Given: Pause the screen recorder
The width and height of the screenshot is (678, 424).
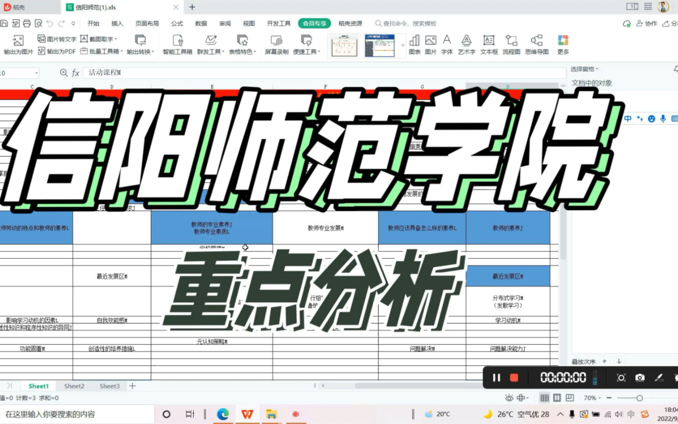Looking at the screenshot, I should [496, 377].
